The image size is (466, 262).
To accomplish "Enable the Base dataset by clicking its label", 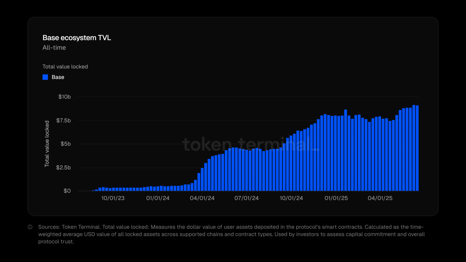I will coord(58,77).
